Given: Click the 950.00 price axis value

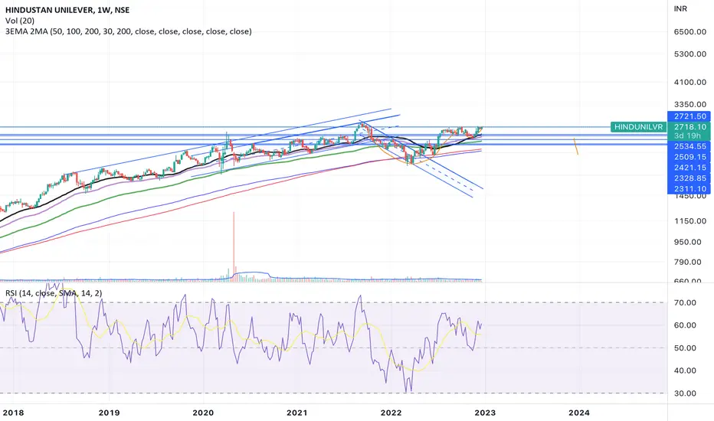Looking at the screenshot, I should point(688,242).
